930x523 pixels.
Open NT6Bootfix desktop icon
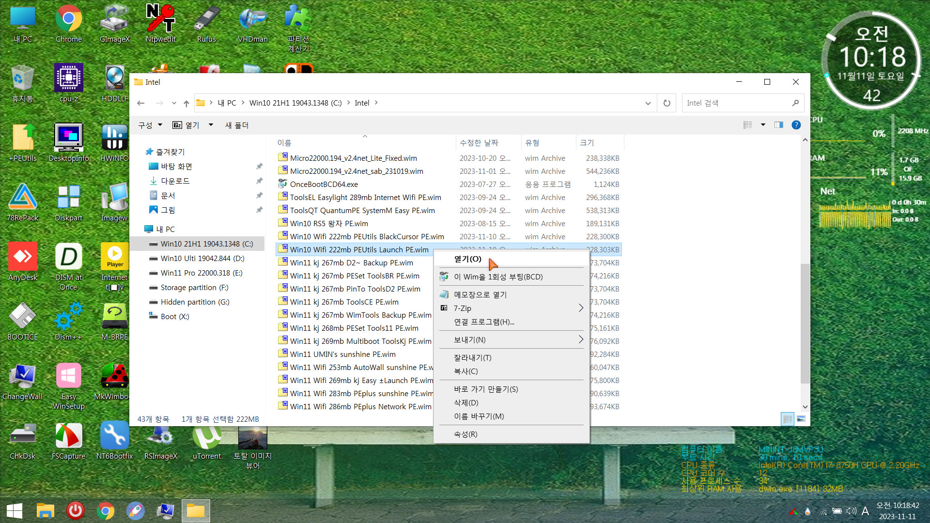click(x=114, y=441)
